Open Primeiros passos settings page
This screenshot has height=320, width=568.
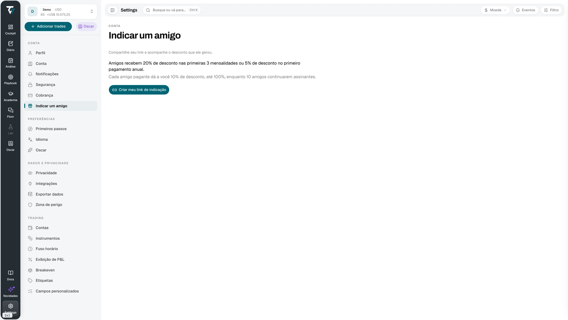coord(61,129)
